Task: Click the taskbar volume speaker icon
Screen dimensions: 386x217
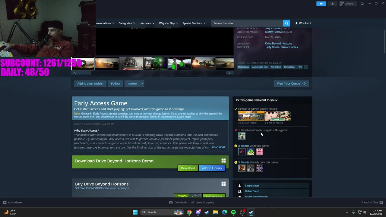Action: 365,212
